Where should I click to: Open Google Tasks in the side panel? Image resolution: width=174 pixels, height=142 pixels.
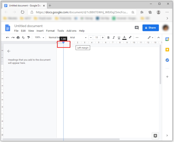[x=167, y=60]
